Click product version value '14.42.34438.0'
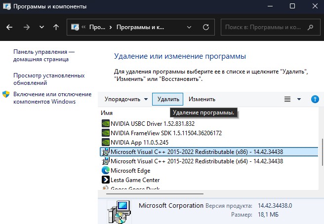 click(x=275, y=206)
